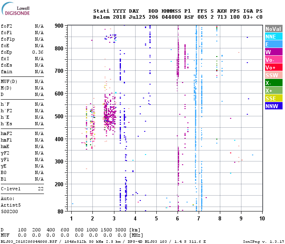285x244 pixels.
Task: Click the fxI parameter label
Action: click(x=5, y=59)
